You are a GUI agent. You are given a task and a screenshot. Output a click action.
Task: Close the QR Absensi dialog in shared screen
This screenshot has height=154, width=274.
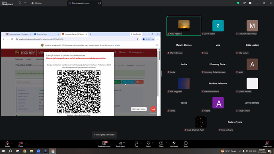pos(111,55)
